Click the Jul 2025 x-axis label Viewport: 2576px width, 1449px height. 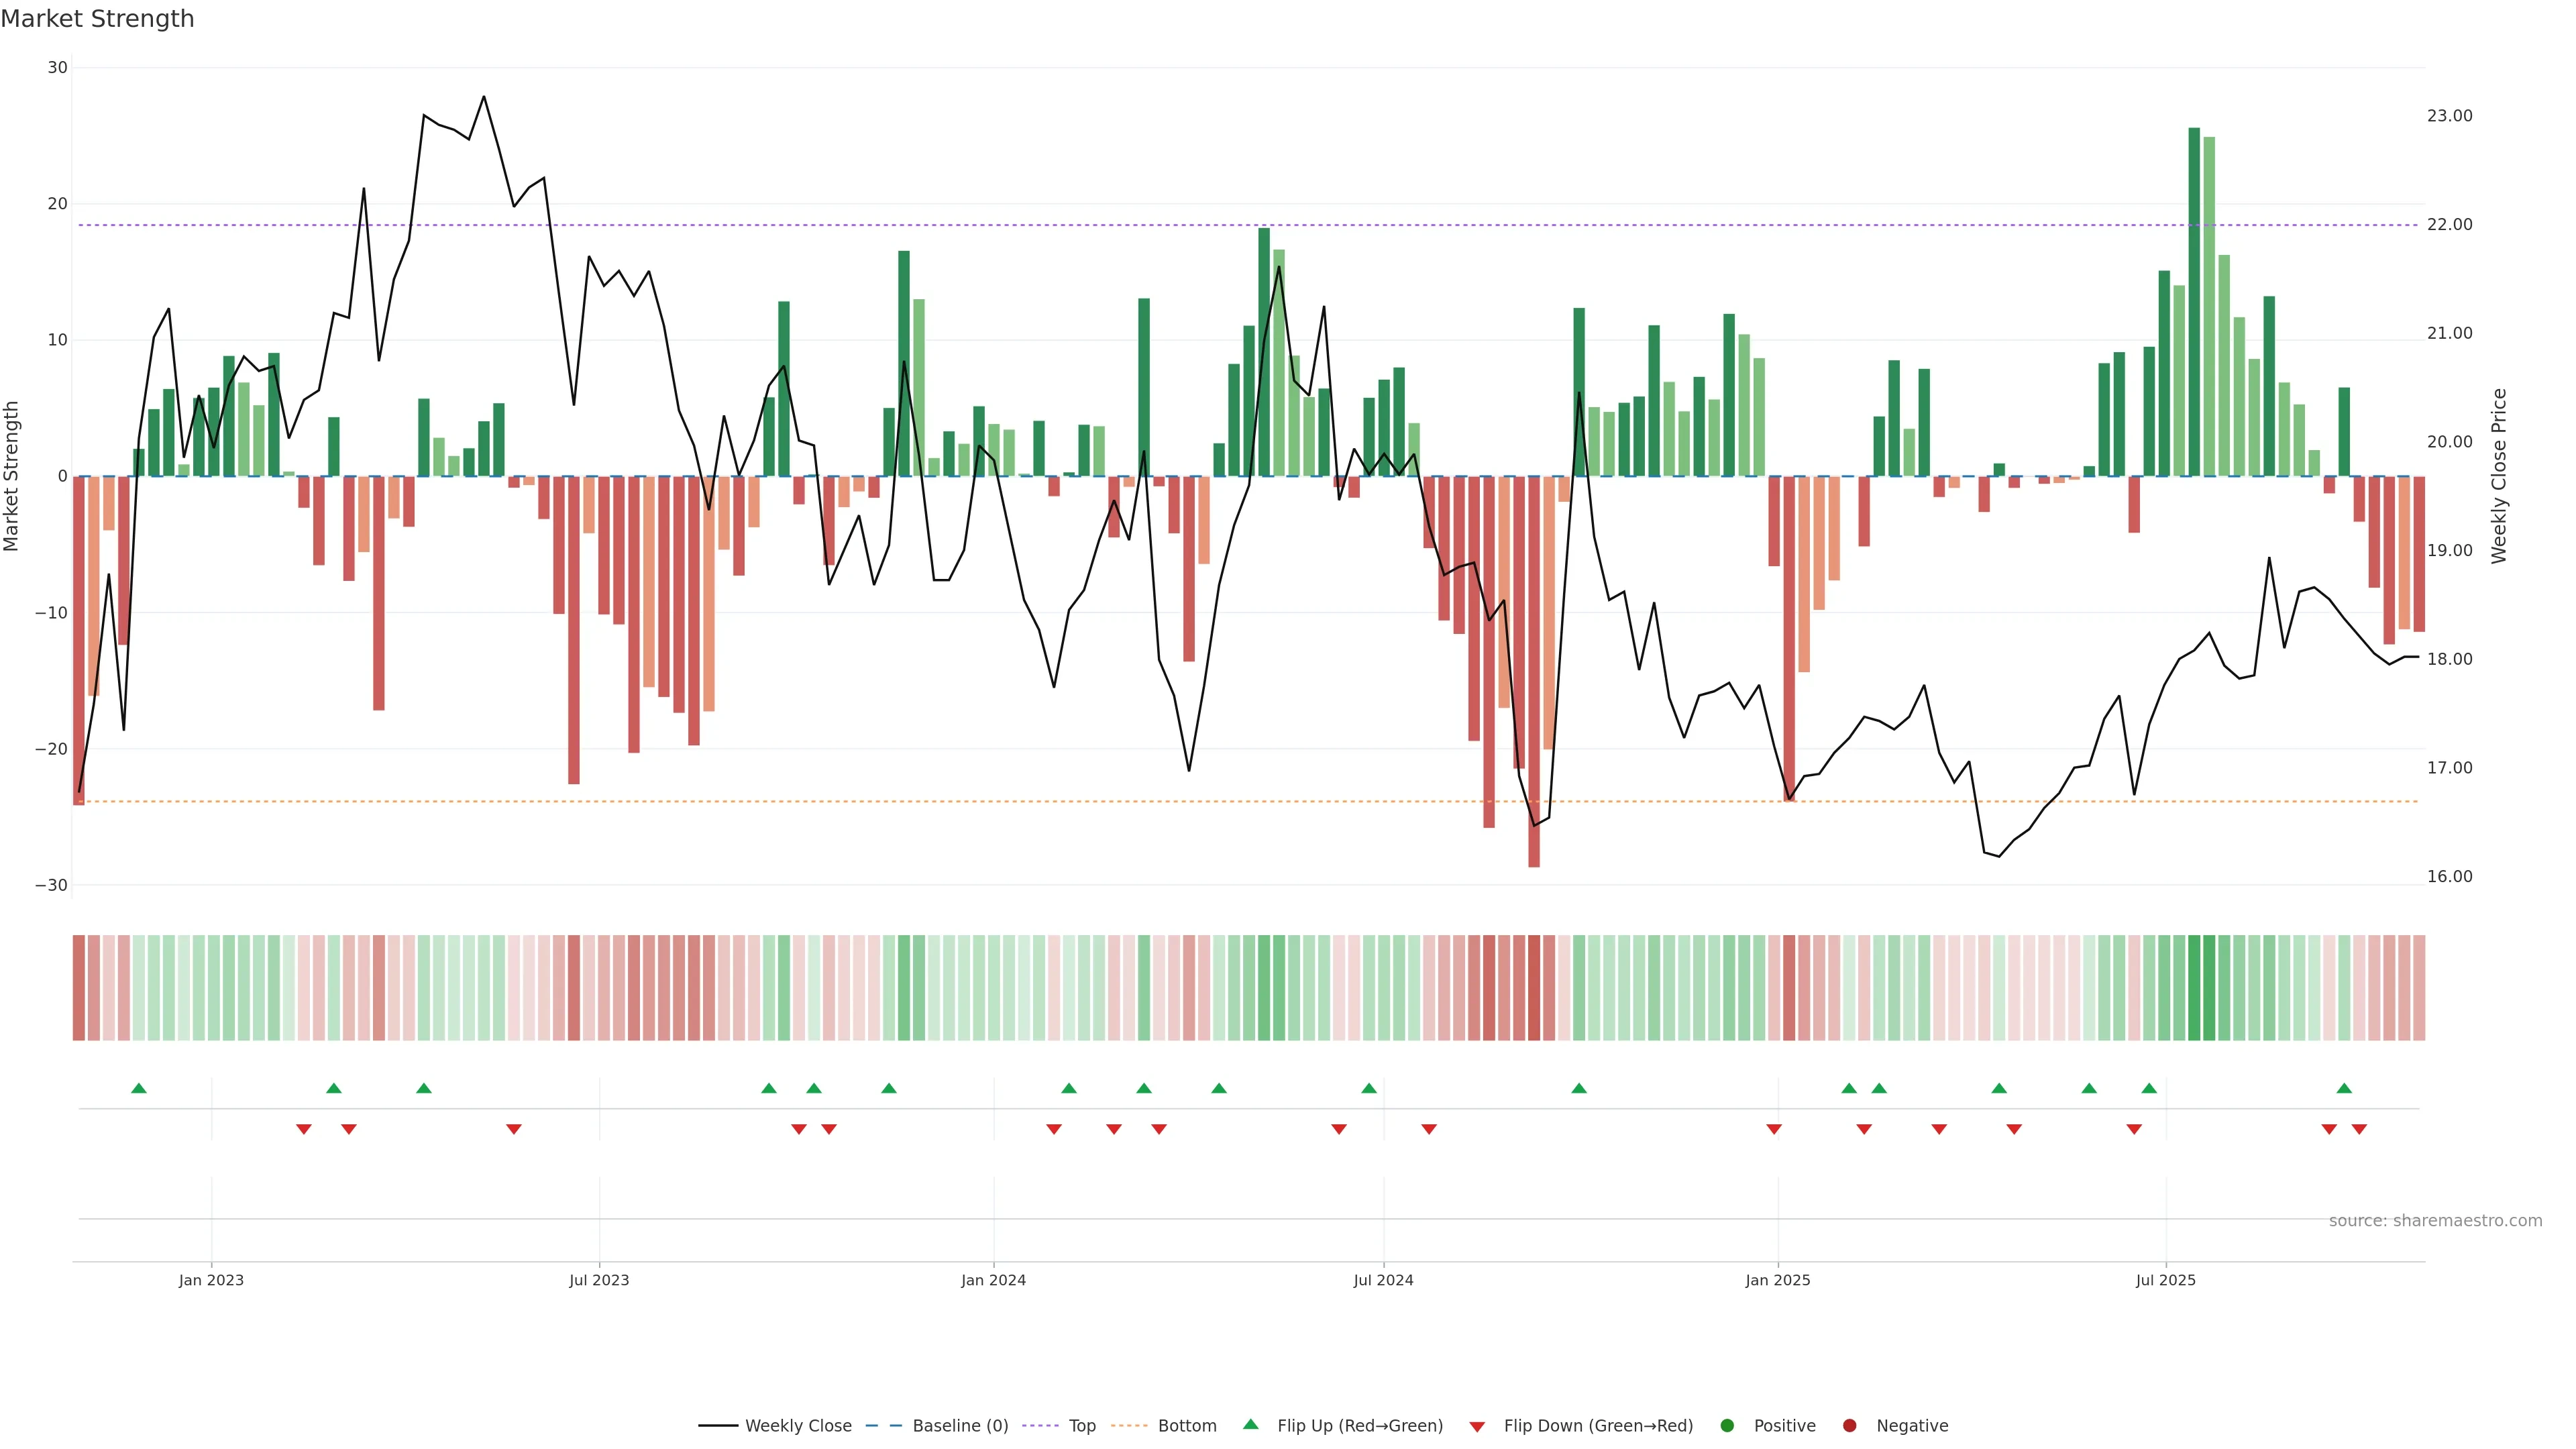coord(2165,1280)
